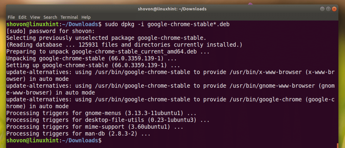Image resolution: width=345 pixels, height=148 pixels.
Task: Click the shovon@linuxhint window title bar
Action: point(172,9)
